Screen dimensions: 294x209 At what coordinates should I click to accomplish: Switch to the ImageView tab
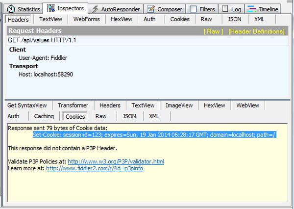point(179,105)
